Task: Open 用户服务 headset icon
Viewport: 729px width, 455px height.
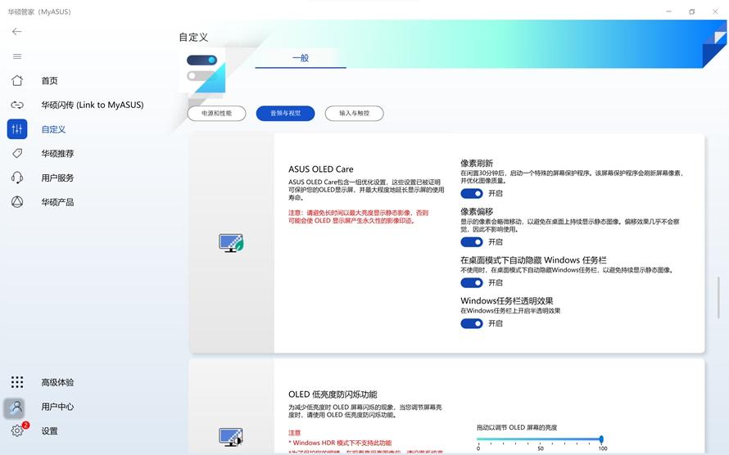Action: [16, 178]
